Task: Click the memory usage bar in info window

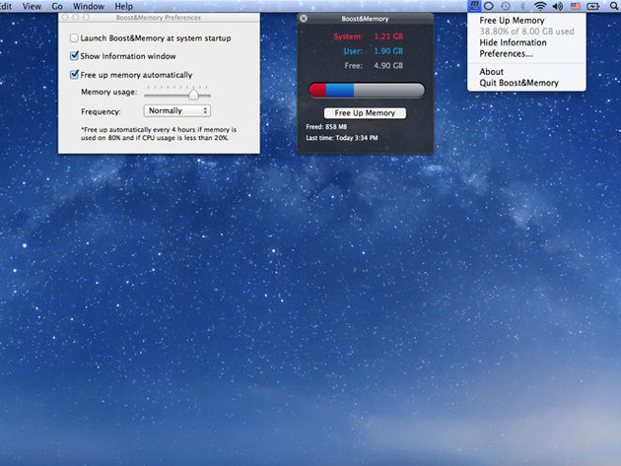Action: (x=367, y=91)
